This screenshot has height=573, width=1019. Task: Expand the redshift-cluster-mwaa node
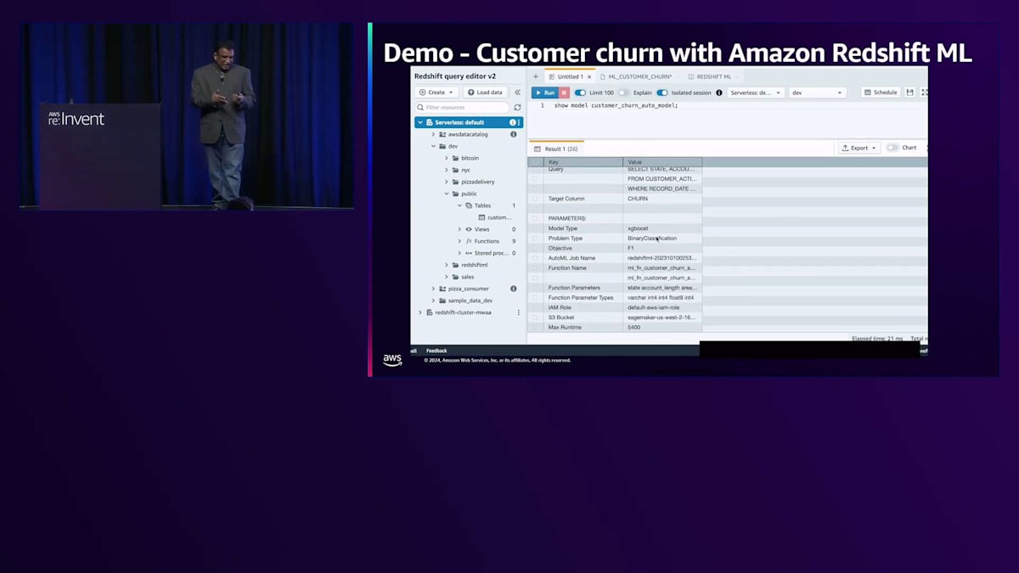[x=420, y=312]
